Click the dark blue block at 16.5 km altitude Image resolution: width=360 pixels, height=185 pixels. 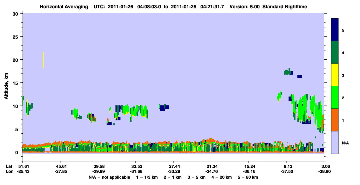[300, 76]
